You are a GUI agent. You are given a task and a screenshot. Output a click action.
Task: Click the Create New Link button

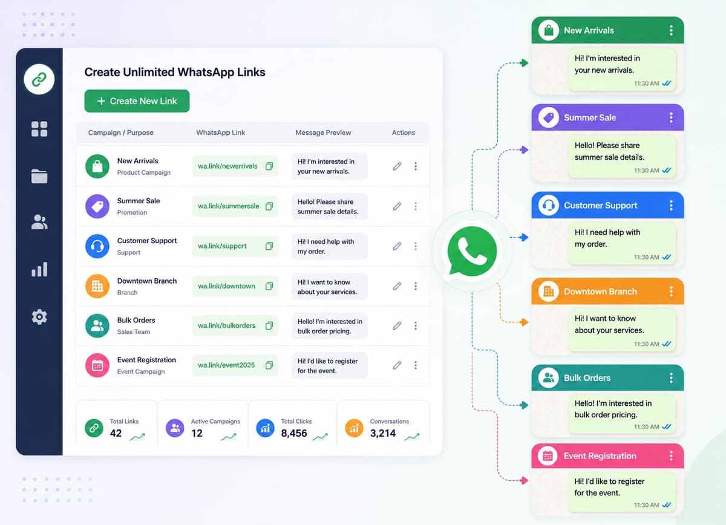(137, 101)
